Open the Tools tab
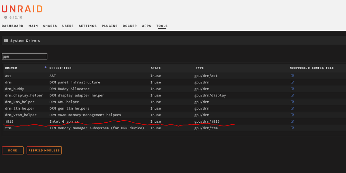 [162, 26]
